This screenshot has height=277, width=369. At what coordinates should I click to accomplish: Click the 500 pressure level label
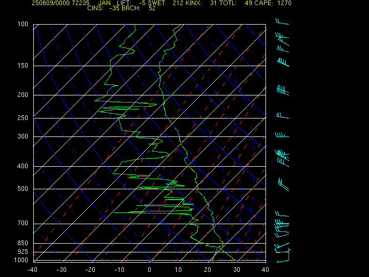(x=23, y=189)
